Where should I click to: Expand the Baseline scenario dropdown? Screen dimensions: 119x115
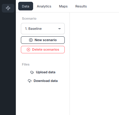43,29
